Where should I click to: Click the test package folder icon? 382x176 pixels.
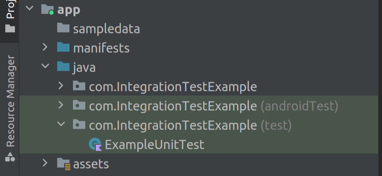click(x=79, y=125)
